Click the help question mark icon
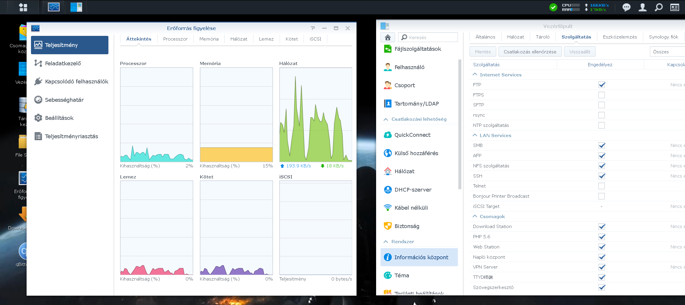The height and width of the screenshot is (305, 685). 313,28
